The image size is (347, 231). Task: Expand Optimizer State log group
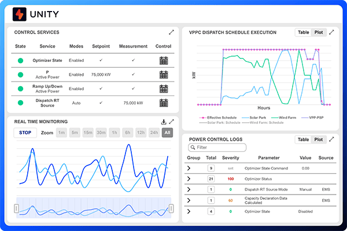point(189,211)
